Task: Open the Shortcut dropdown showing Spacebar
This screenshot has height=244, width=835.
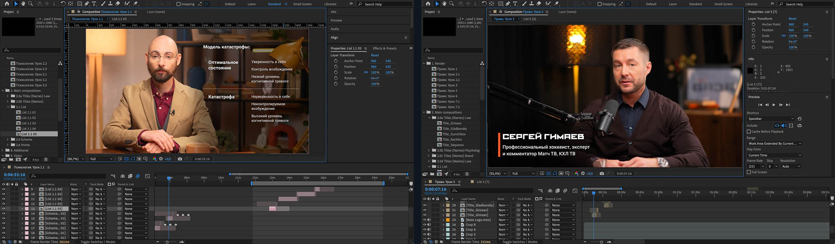Action: [771, 119]
